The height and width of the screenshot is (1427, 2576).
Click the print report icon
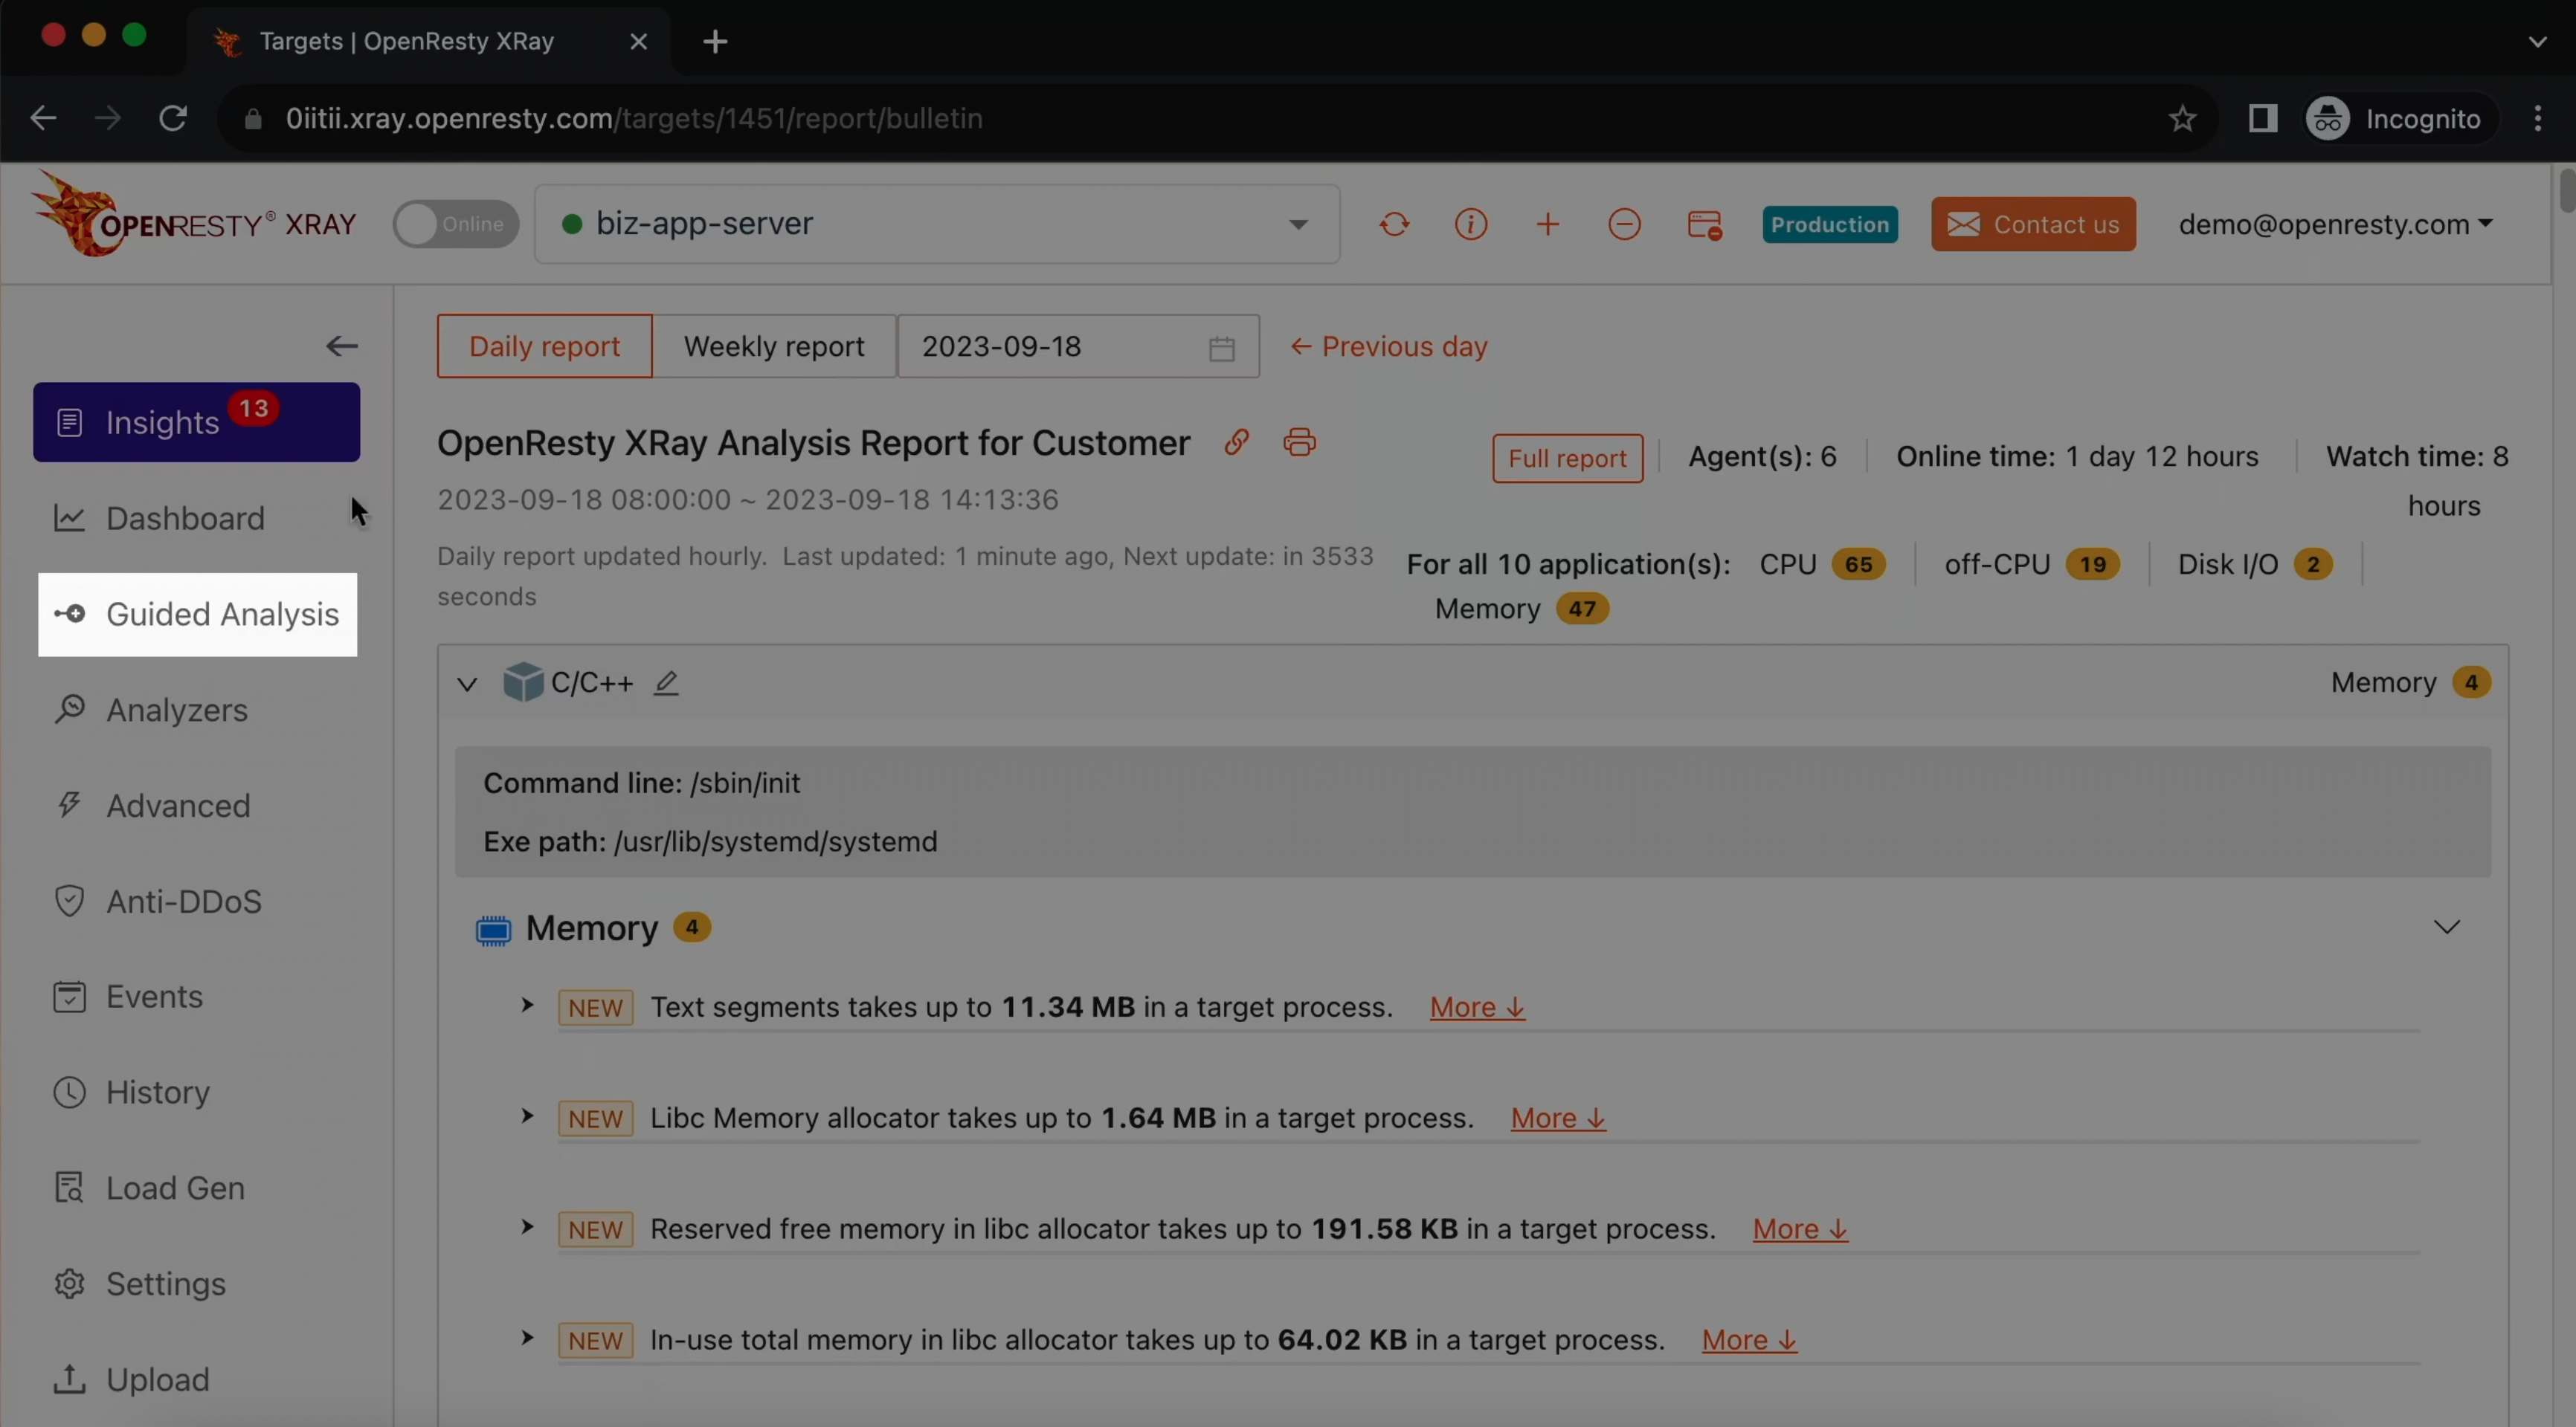tap(1299, 441)
